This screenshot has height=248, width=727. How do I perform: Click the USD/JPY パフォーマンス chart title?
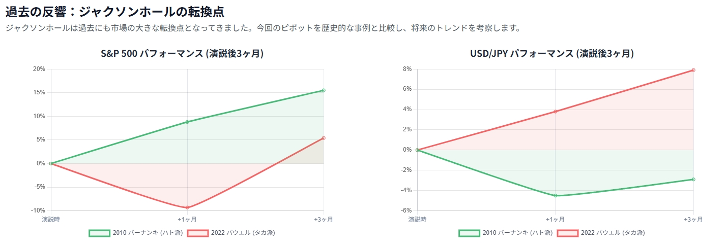coord(551,54)
